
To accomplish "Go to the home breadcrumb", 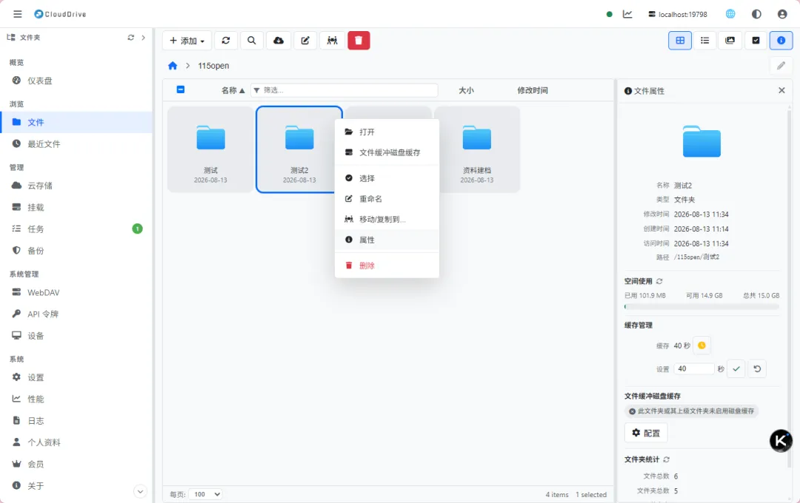I will [173, 66].
